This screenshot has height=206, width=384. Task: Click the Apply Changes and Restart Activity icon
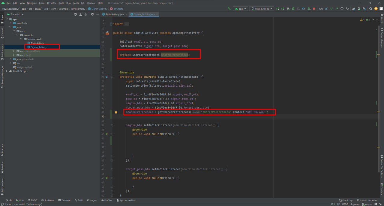[283, 9]
